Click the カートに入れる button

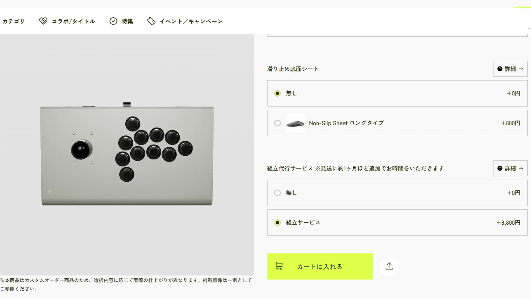click(x=320, y=266)
